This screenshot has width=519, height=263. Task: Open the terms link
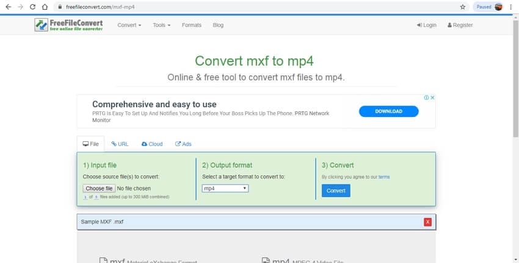click(384, 177)
